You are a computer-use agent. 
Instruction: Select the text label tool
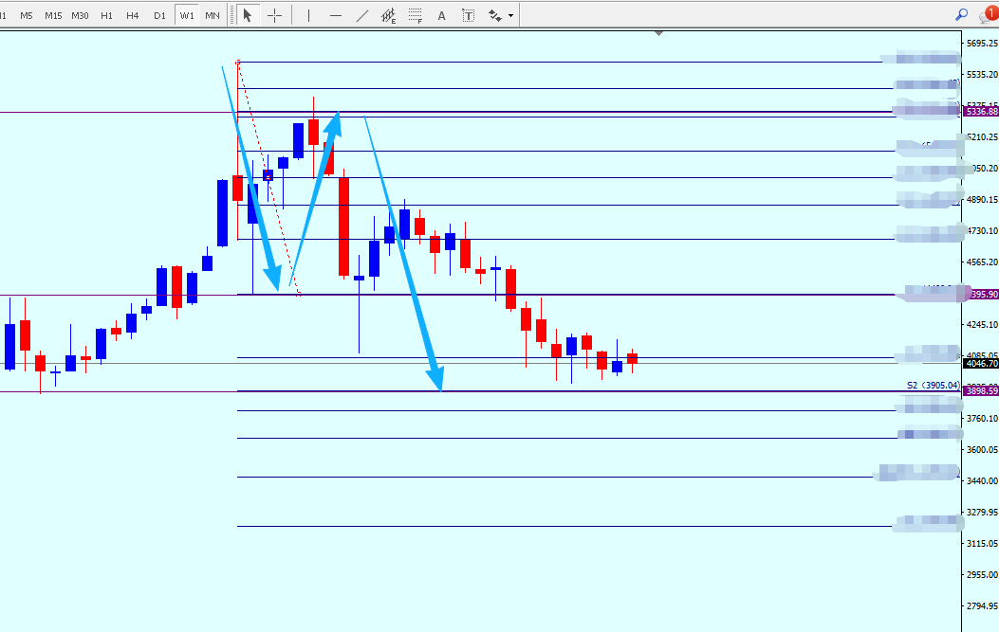469,15
